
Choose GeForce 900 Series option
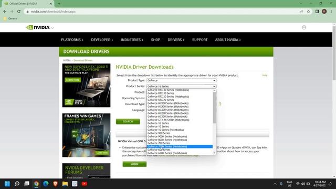(180, 133)
